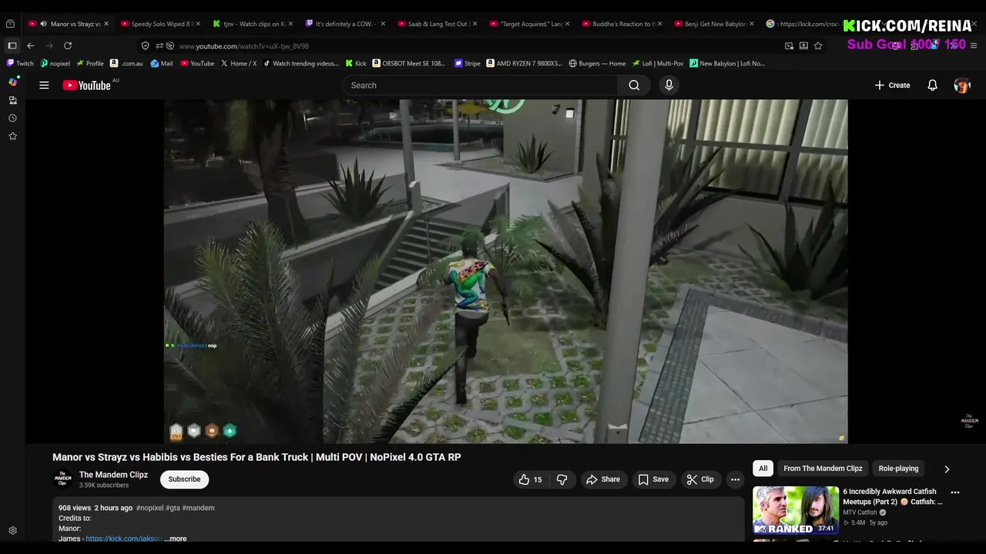This screenshot has width=986, height=554.
Task: Open sidebar settings gear icon
Action: pyautogui.click(x=12, y=531)
